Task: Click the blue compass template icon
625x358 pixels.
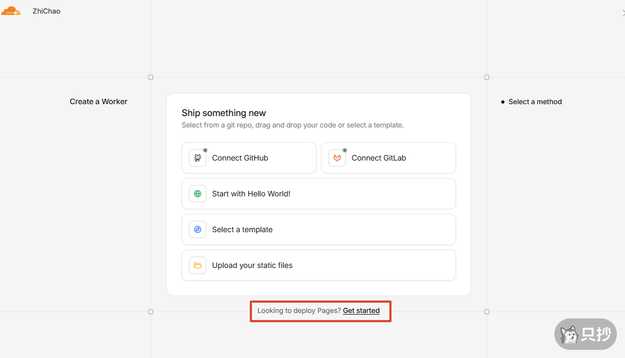Action: coord(197,229)
